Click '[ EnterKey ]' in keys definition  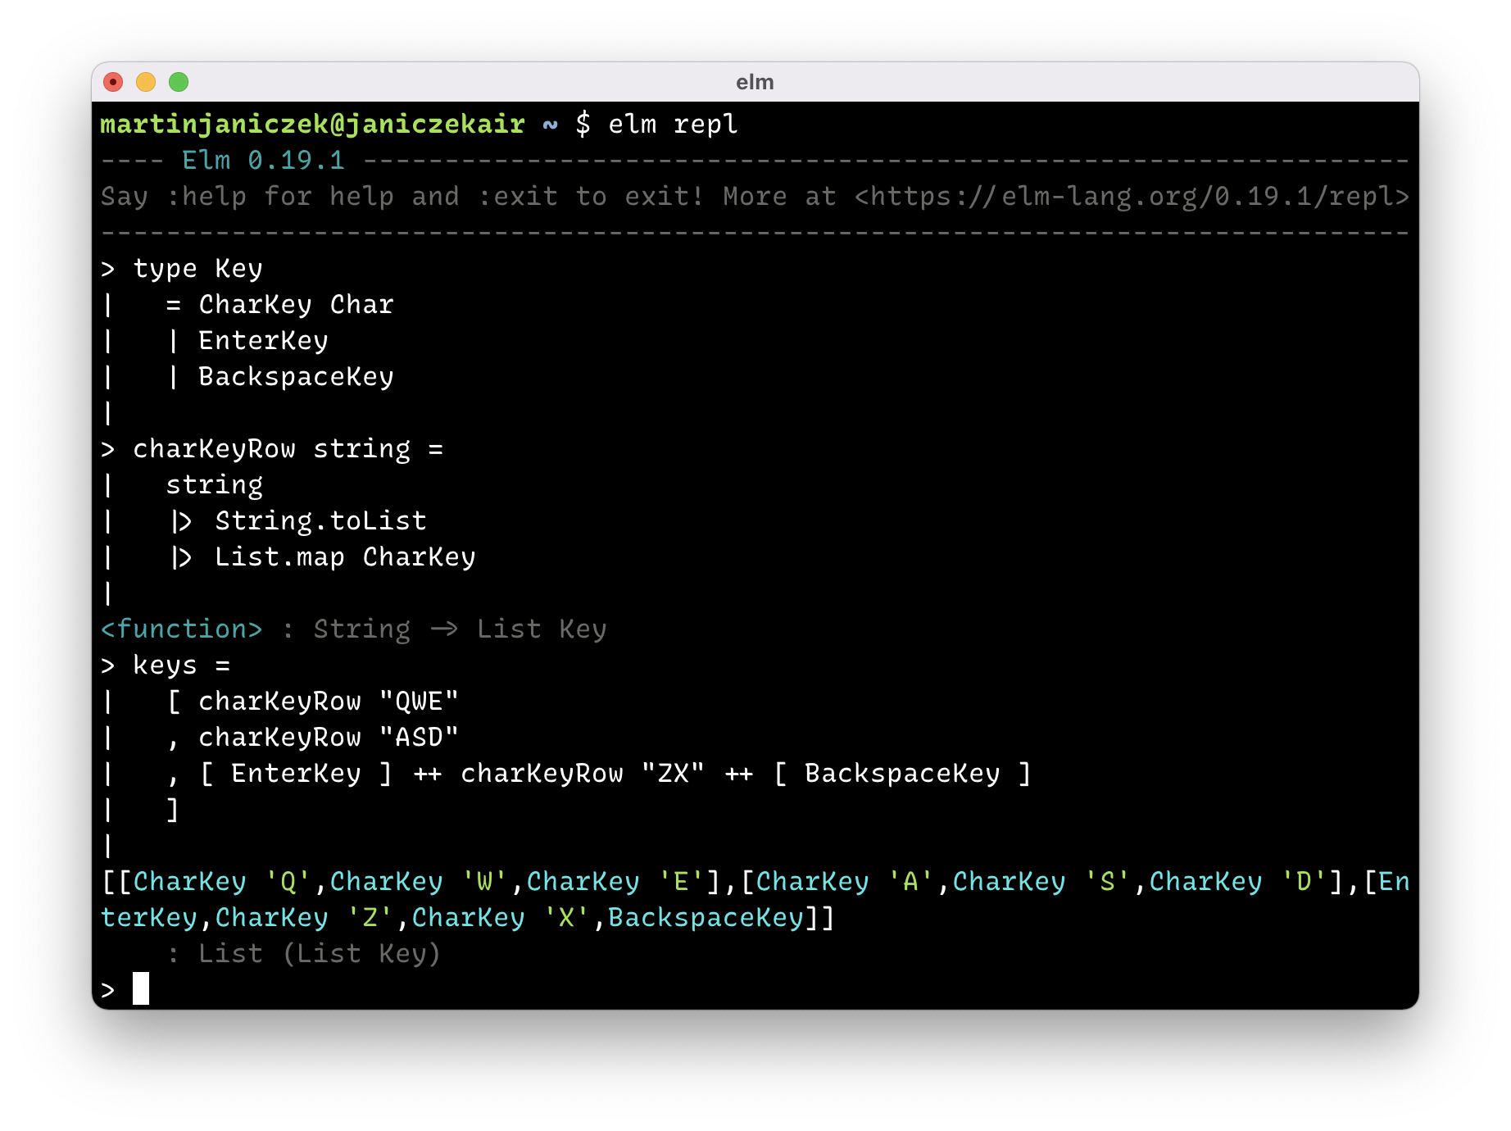(x=296, y=774)
